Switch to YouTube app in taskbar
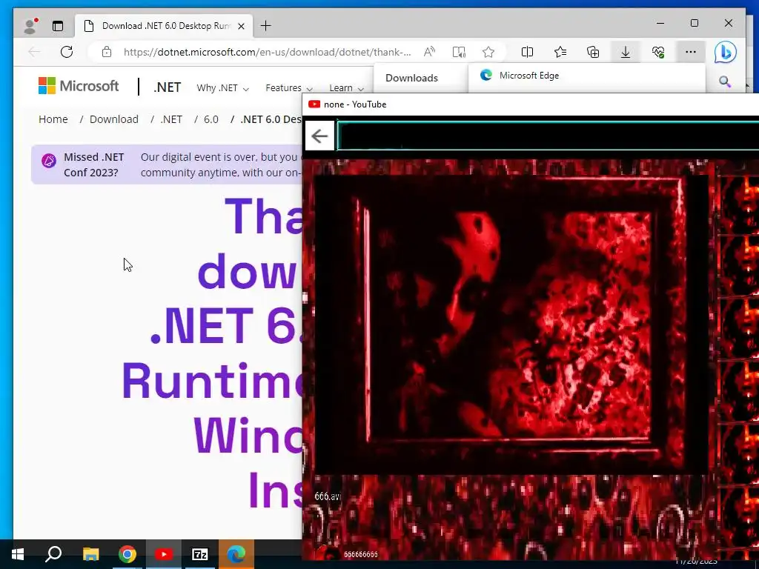The image size is (759, 569). [164, 554]
